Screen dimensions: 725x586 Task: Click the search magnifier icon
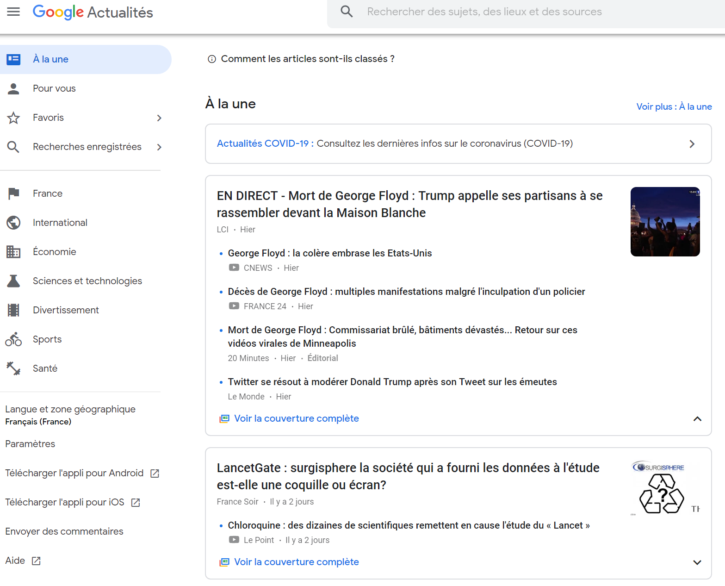coord(347,12)
